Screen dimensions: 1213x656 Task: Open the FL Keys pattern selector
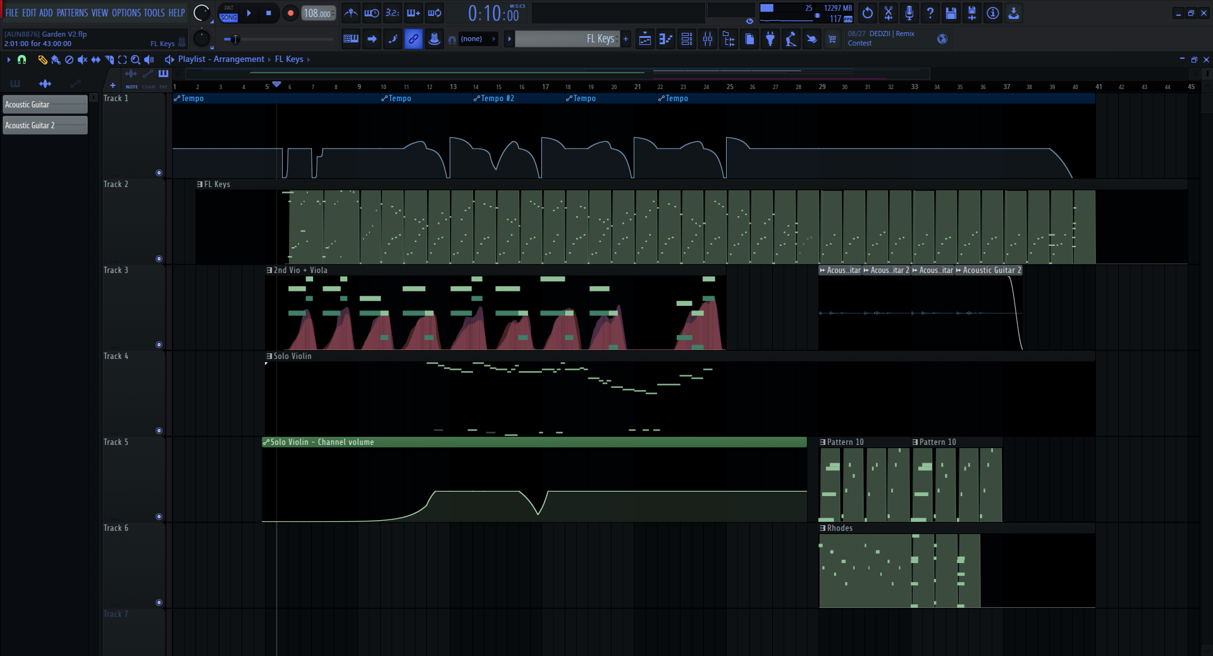[567, 39]
